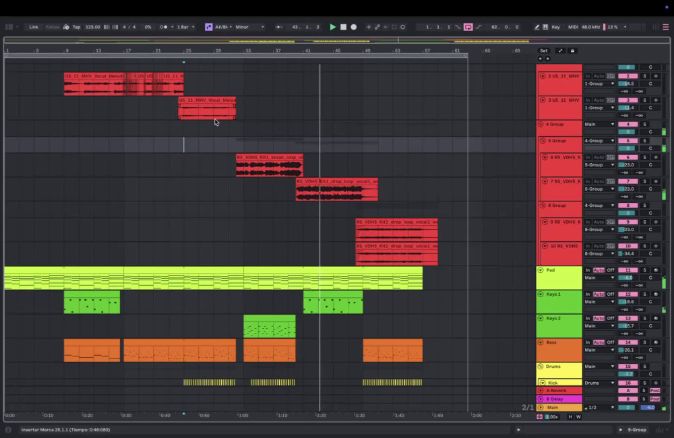Screen dimensions: 674x438
Task: Click the Pad track volume field -6.0
Action: coord(627,278)
